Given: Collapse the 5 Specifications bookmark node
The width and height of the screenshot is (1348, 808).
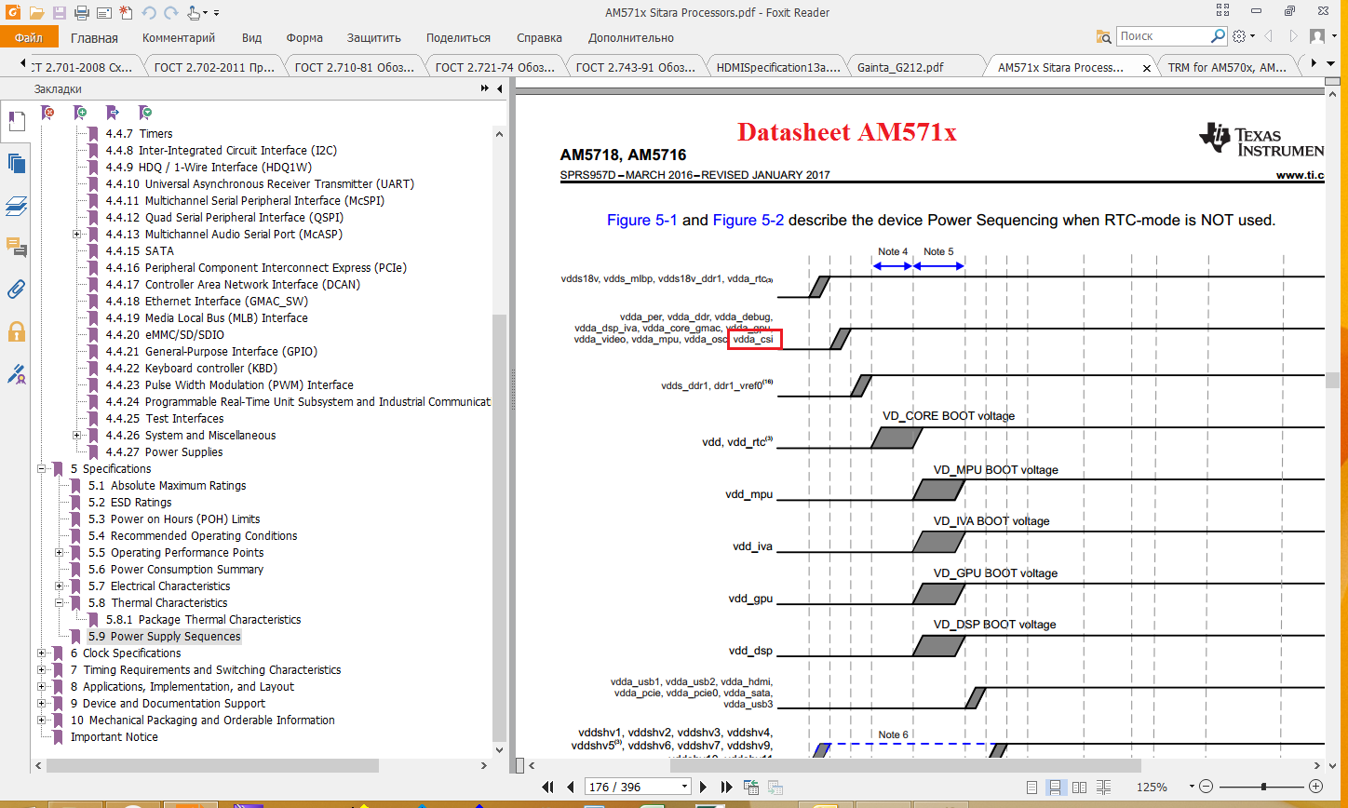Looking at the screenshot, I should pyautogui.click(x=42, y=469).
